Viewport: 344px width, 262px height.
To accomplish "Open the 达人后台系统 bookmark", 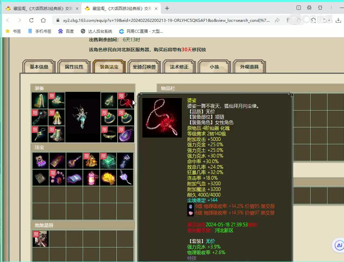I will 96,31.
